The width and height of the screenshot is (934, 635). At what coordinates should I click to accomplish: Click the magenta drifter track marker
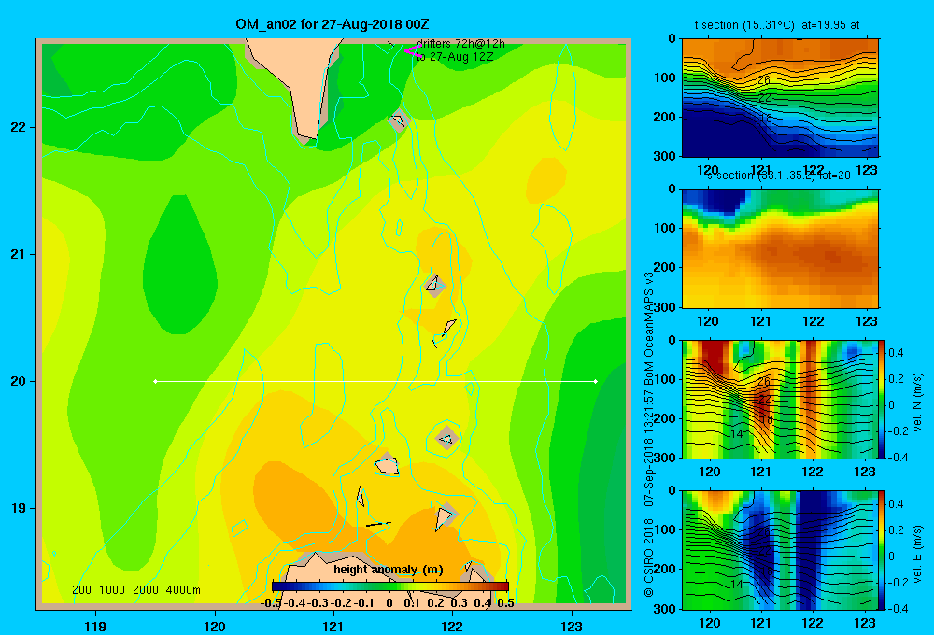pyautogui.click(x=412, y=50)
